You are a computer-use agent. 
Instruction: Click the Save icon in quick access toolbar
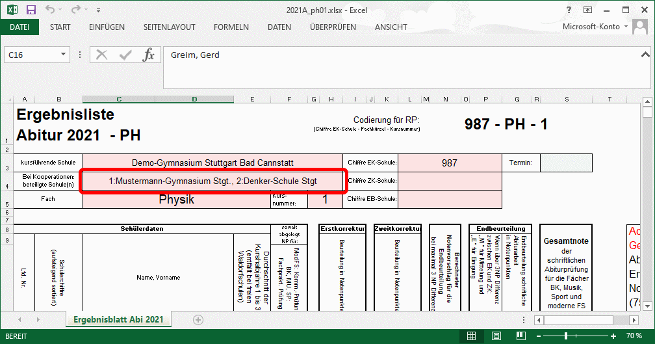pyautogui.click(x=31, y=10)
